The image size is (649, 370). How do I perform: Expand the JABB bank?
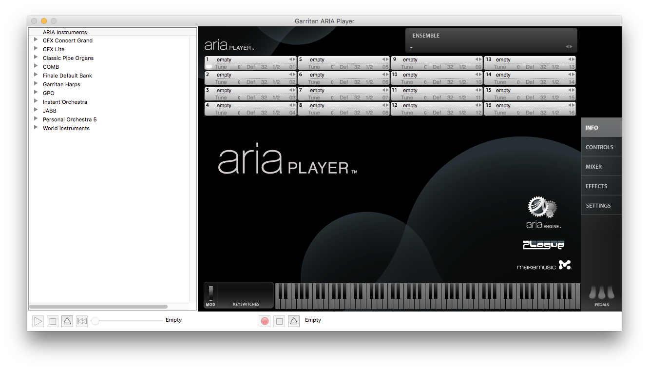[x=36, y=110]
